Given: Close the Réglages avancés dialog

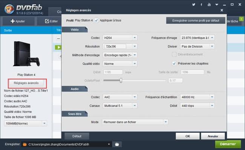Looking at the screenshot, I should tap(222, 10).
